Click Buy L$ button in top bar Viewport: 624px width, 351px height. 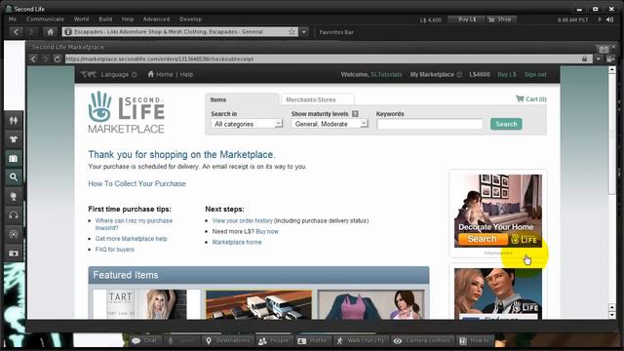pyautogui.click(x=466, y=19)
